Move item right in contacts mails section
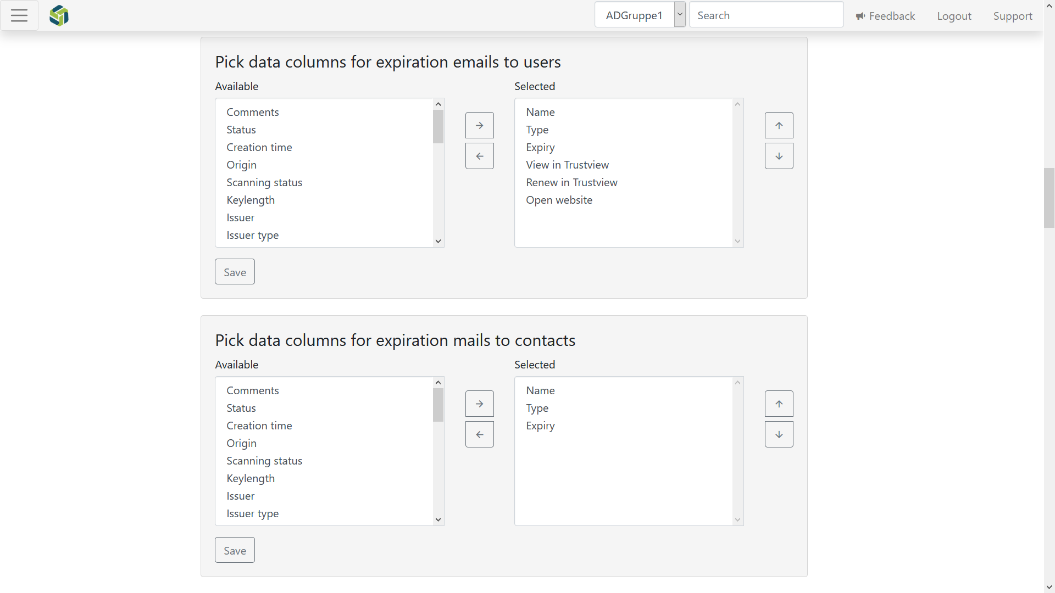The image size is (1055, 593). click(x=479, y=404)
